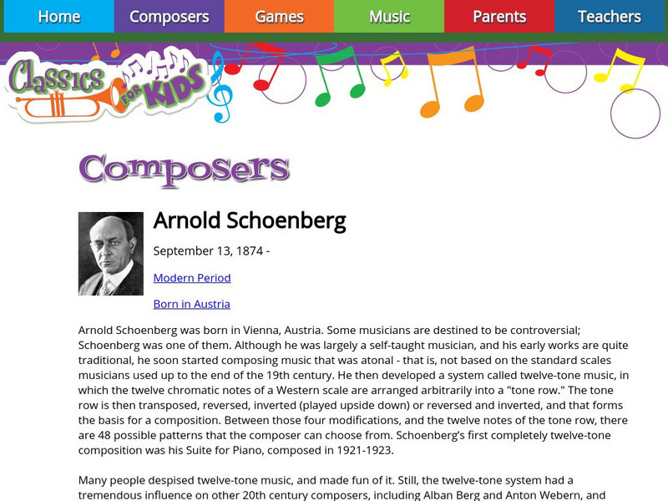Open the Teachers section

[x=608, y=16]
